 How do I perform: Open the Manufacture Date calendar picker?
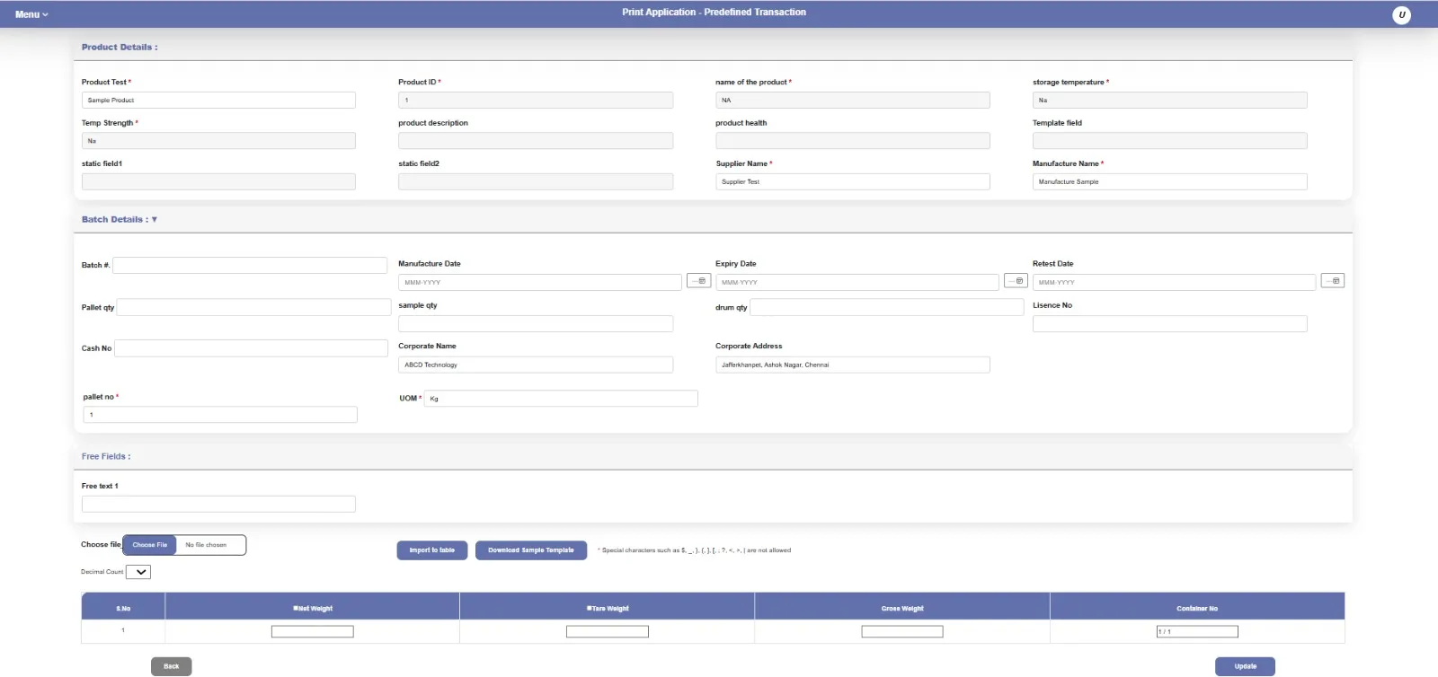click(698, 281)
